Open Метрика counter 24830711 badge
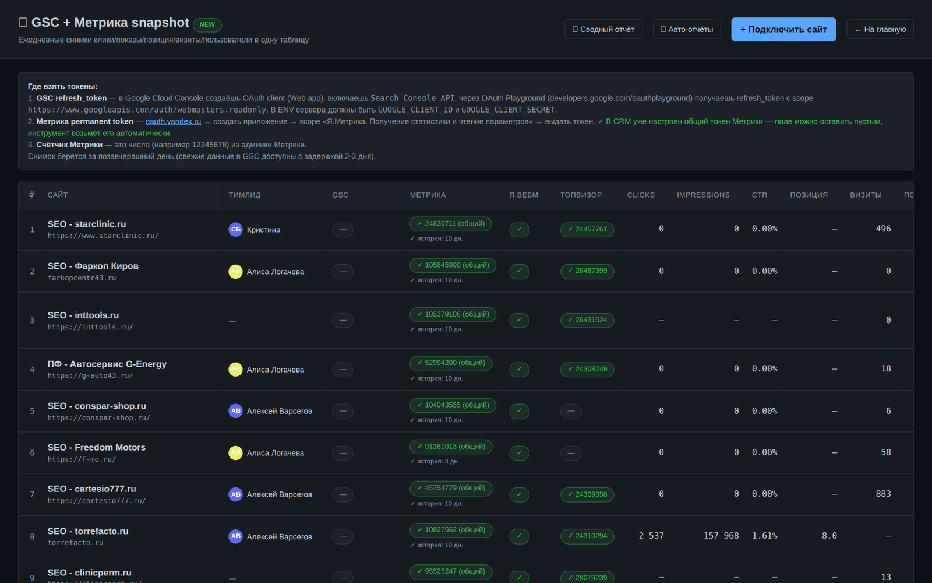932x583 pixels. click(x=451, y=224)
